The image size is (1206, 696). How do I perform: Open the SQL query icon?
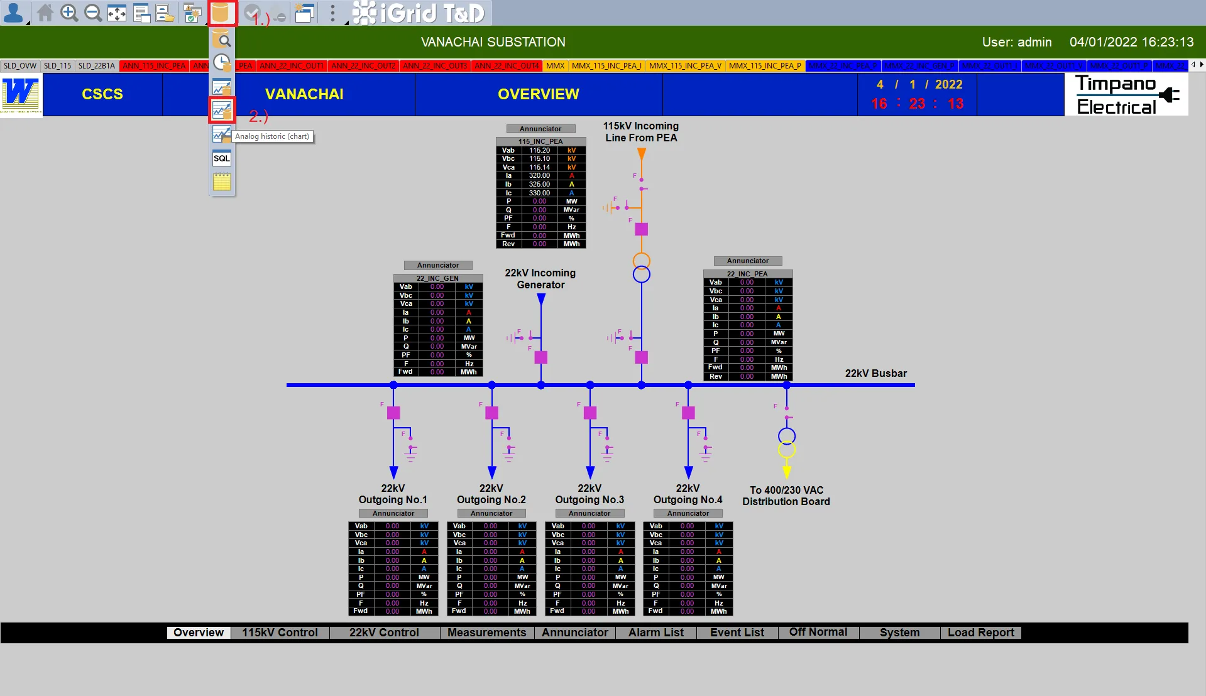pyautogui.click(x=222, y=158)
